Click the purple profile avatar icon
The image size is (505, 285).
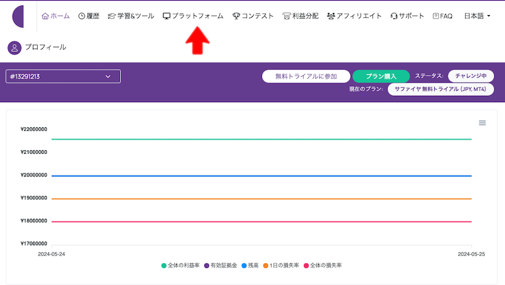15,48
